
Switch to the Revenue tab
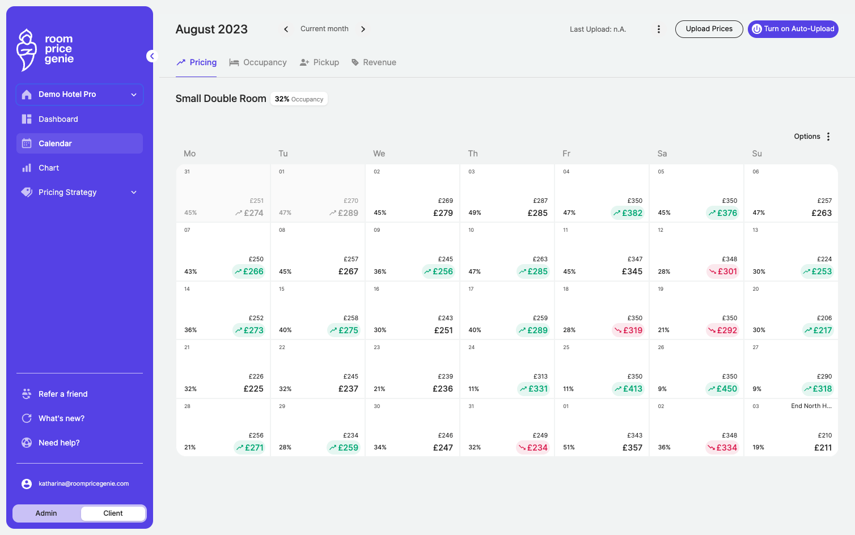tap(374, 62)
